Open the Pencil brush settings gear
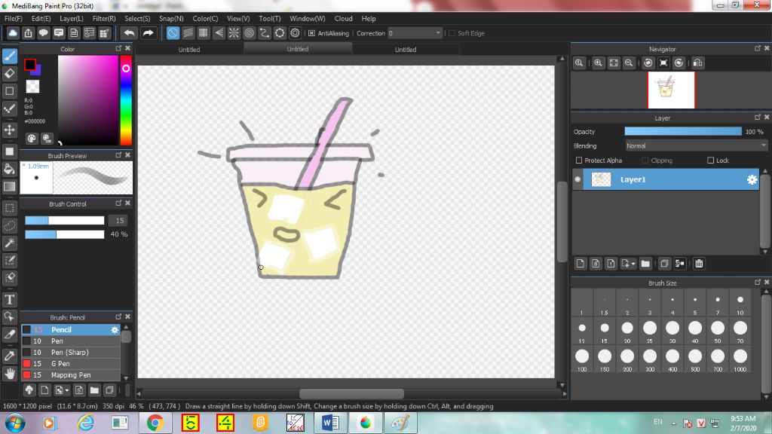This screenshot has height=434, width=772. click(115, 330)
